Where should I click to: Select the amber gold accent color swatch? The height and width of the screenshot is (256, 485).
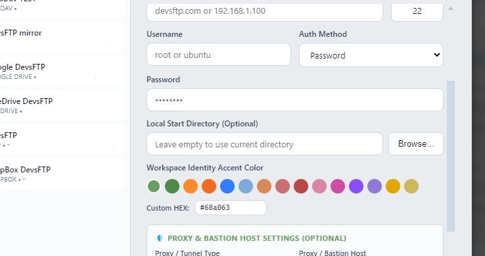pos(393,186)
